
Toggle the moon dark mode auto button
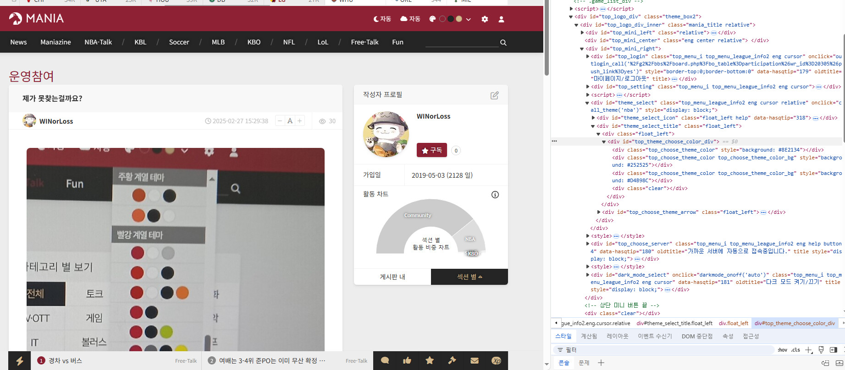[382, 19]
